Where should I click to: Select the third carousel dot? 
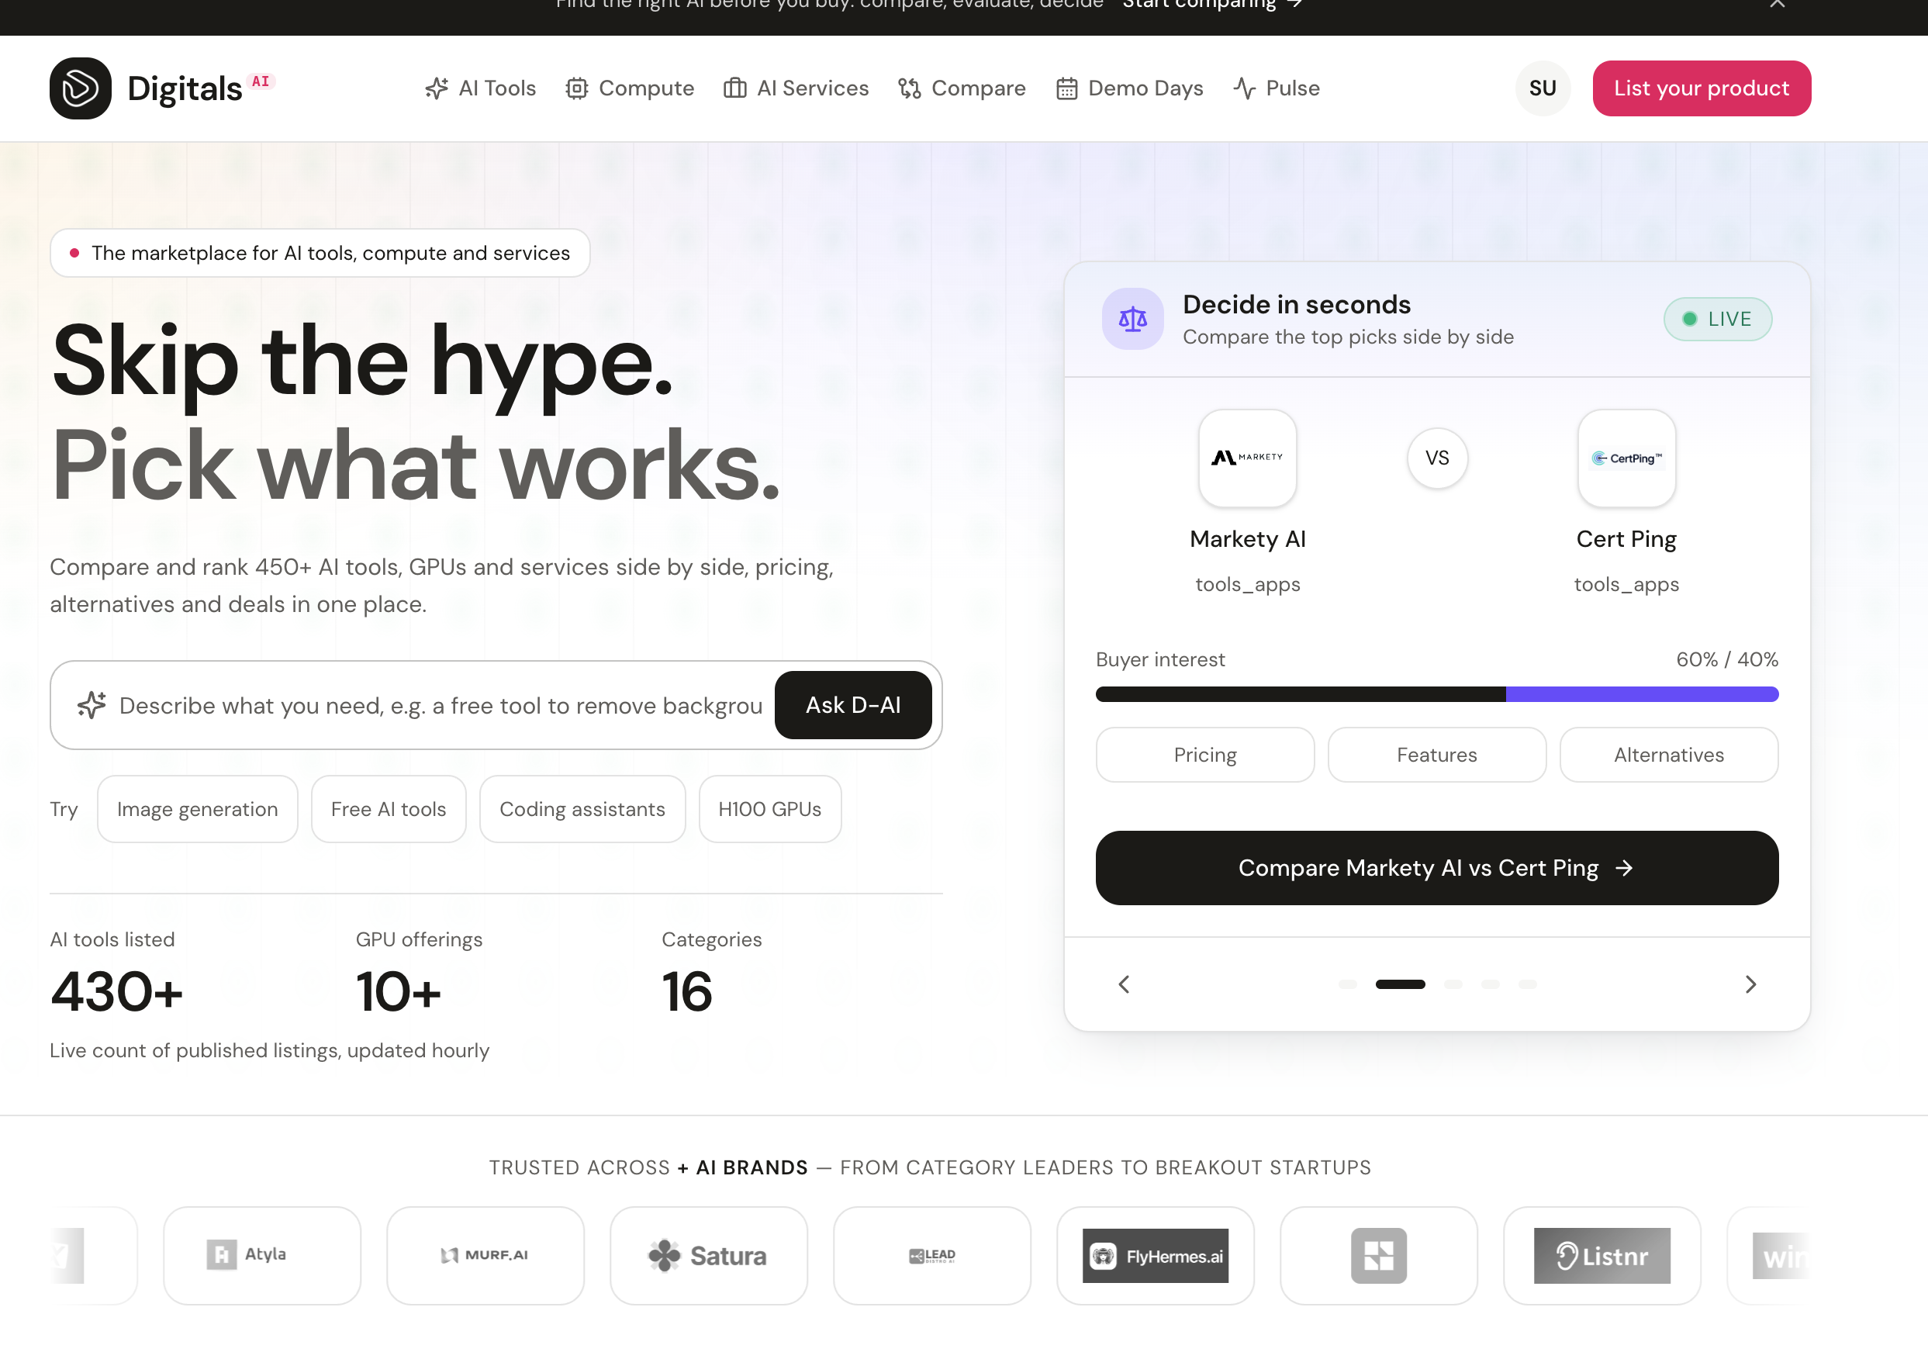pyautogui.click(x=1453, y=984)
